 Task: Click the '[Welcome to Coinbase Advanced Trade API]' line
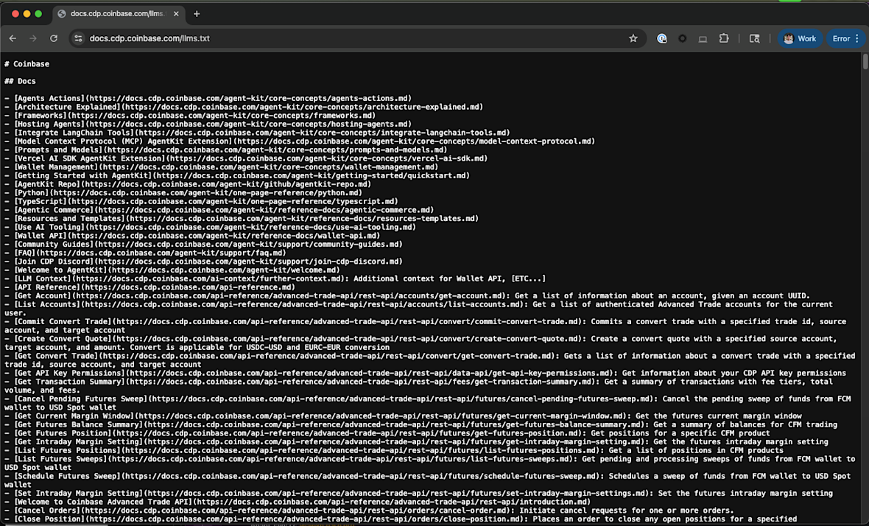[298, 502]
